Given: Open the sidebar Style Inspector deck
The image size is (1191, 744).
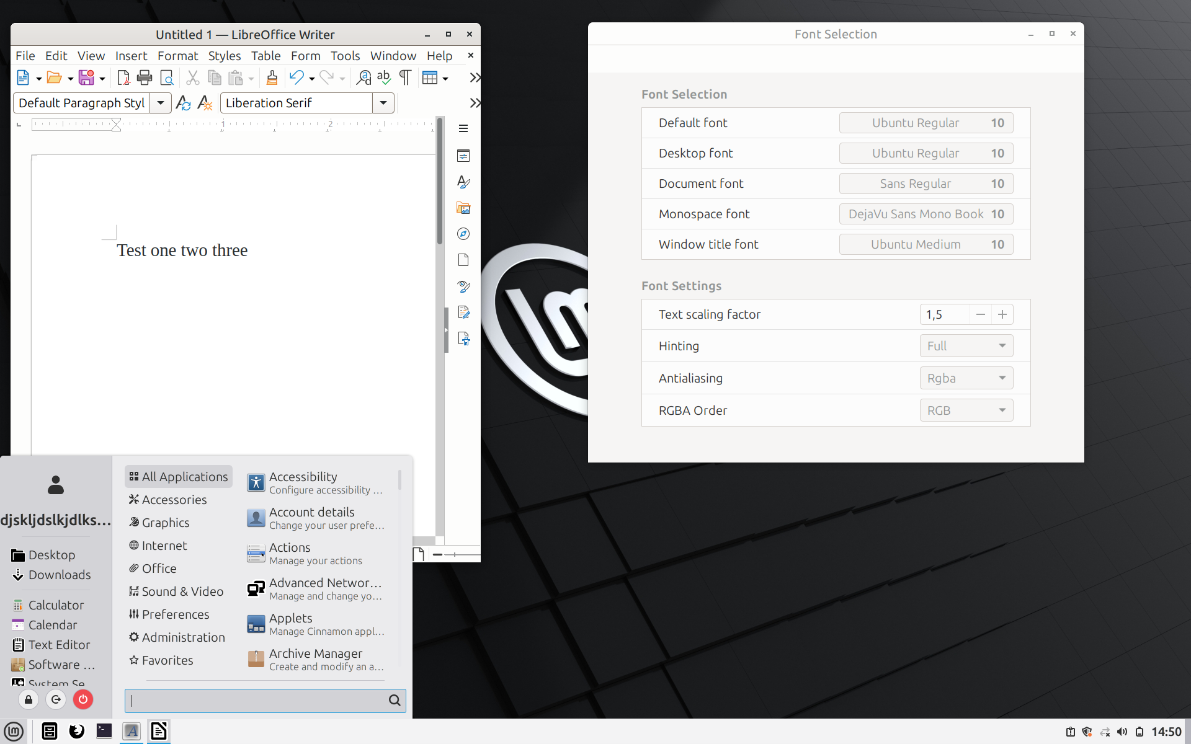Looking at the screenshot, I should [x=463, y=286].
